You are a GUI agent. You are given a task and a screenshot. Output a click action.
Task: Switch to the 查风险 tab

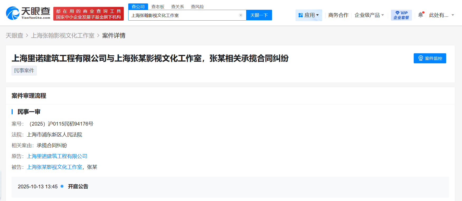coord(197,7)
